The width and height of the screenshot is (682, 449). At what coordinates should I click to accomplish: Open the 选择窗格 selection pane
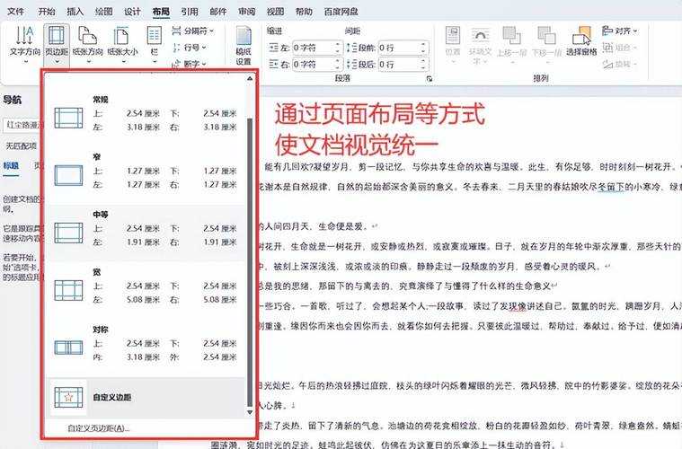[581, 42]
